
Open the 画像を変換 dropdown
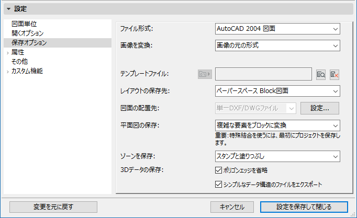tap(277, 45)
